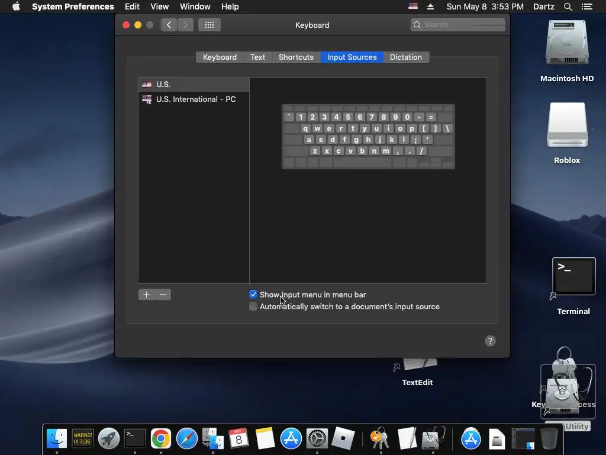Open Keychain Access keys icon in Dock
The width and height of the screenshot is (606, 455).
coord(381,439)
